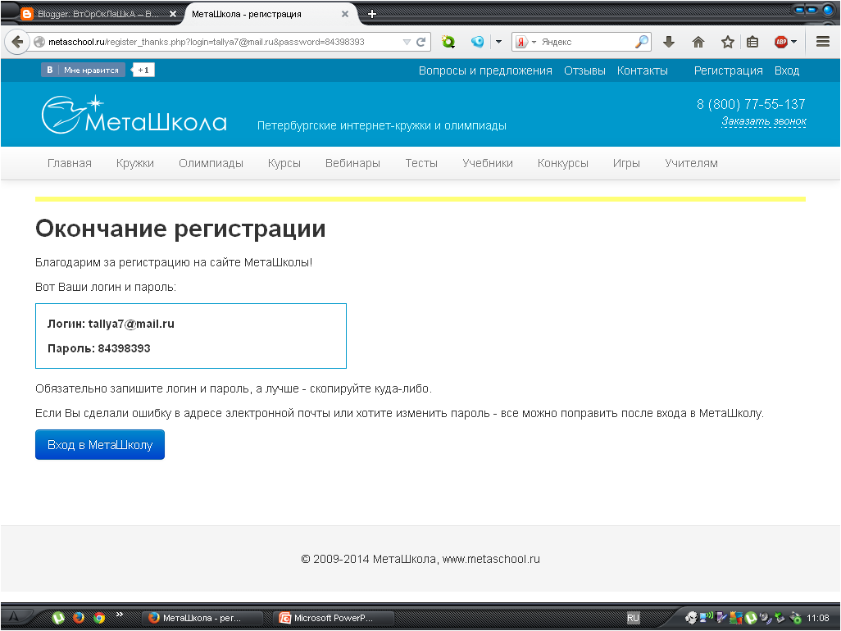Click the blue chat bubble toolbar icon
The width and height of the screenshot is (841, 631).
click(477, 42)
